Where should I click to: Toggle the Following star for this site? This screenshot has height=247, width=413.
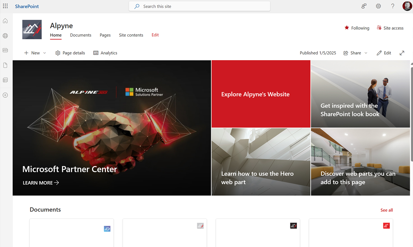click(347, 28)
